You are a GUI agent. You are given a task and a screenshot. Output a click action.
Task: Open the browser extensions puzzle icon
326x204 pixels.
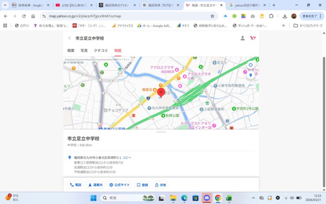click(271, 16)
